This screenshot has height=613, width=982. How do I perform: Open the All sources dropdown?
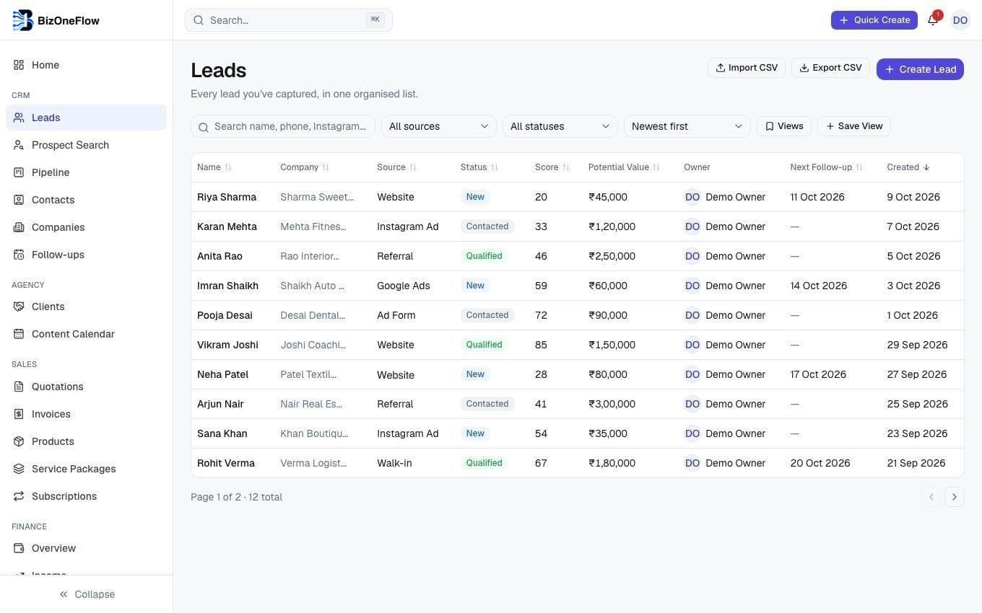tap(439, 126)
